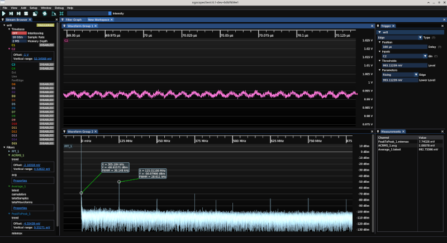The width and height of the screenshot is (447, 243).
Task: Click the clear persistence toolbar icon
Action: (x=54, y=13)
